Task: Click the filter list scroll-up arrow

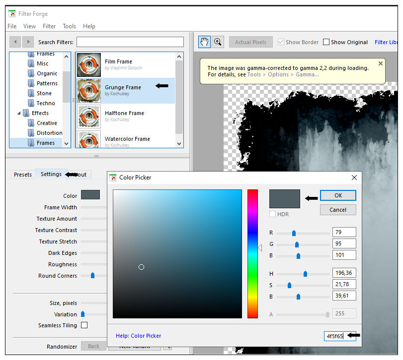Action: [x=179, y=57]
